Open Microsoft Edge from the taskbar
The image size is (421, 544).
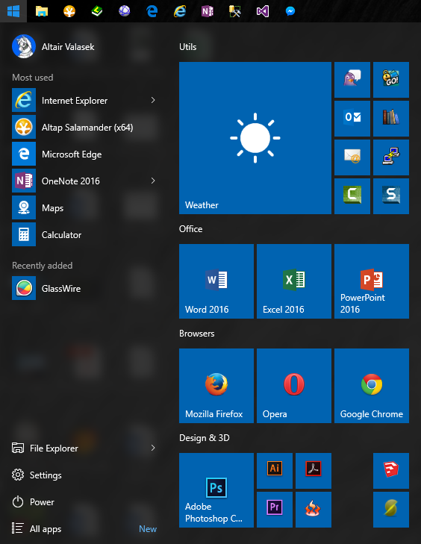(x=152, y=11)
